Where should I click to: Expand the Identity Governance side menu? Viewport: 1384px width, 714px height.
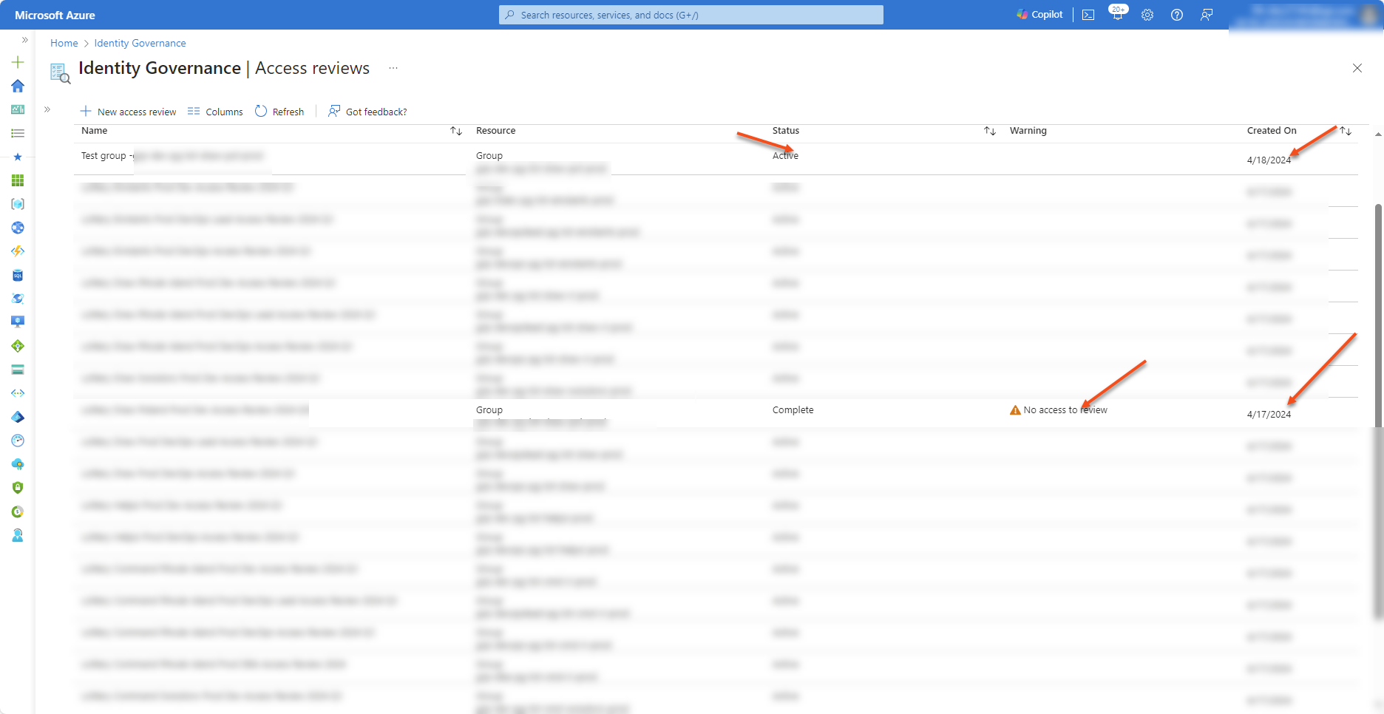(47, 109)
